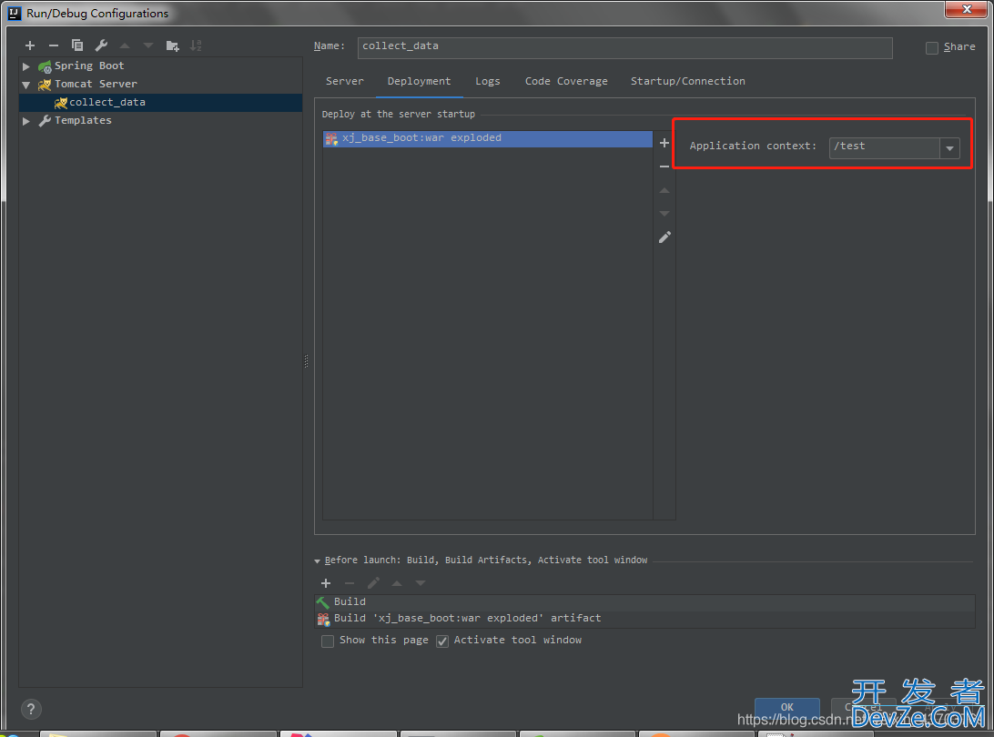Click Templates wrench icon in tree

pos(45,120)
